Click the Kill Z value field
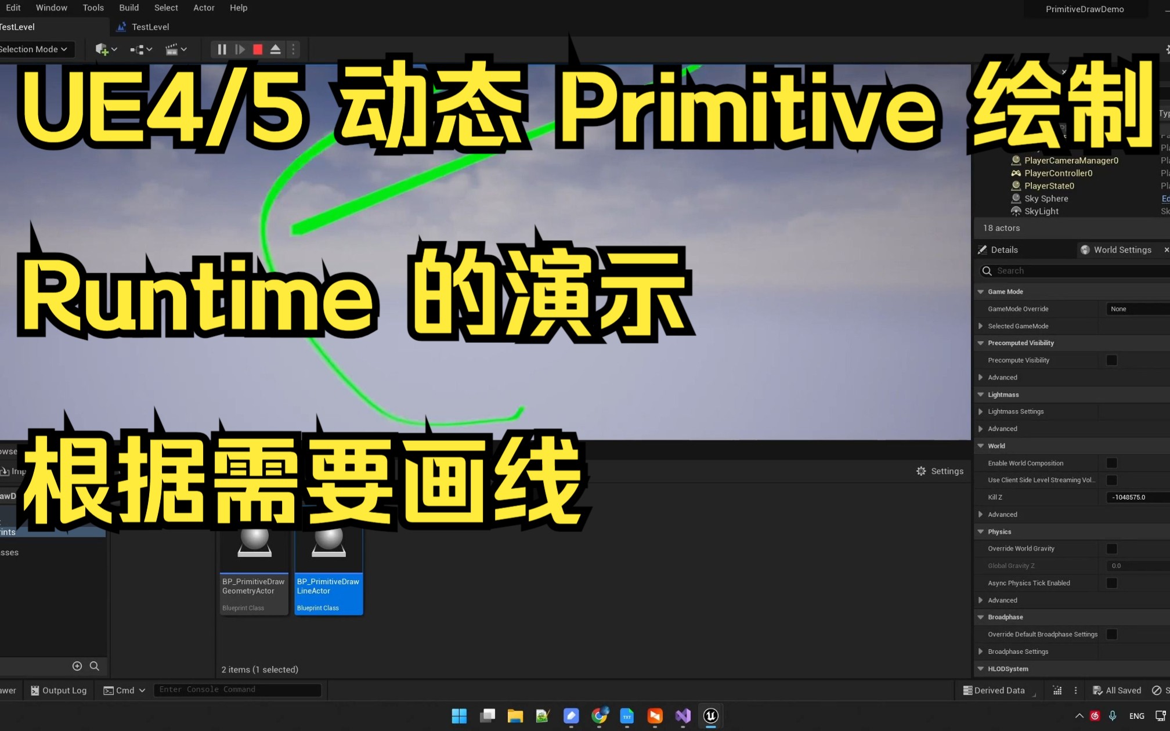The image size is (1170, 731). tap(1137, 497)
